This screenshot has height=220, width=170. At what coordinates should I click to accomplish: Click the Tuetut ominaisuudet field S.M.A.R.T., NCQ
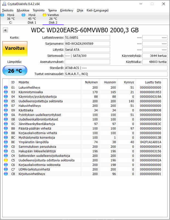coord(116,74)
